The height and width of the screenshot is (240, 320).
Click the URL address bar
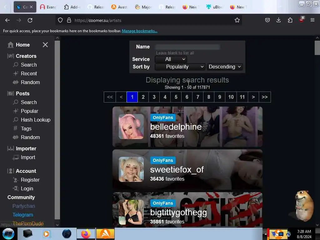[x=148, y=20]
